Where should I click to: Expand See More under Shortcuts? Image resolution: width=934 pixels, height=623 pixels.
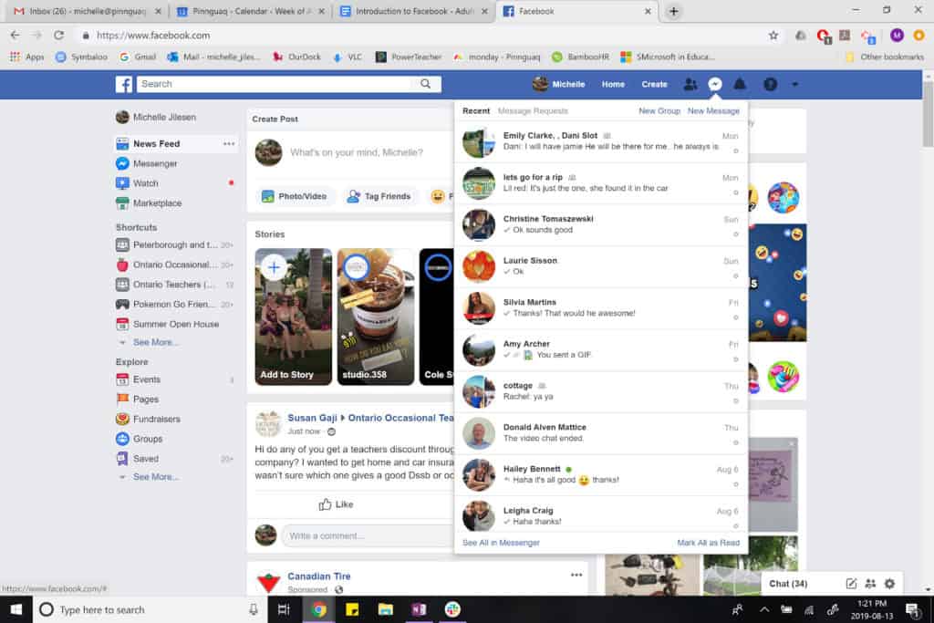pyautogui.click(x=155, y=342)
